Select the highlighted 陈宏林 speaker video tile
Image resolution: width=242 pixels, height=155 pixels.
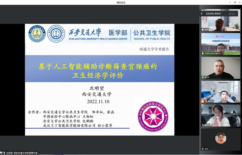pyautogui.click(x=221, y=68)
